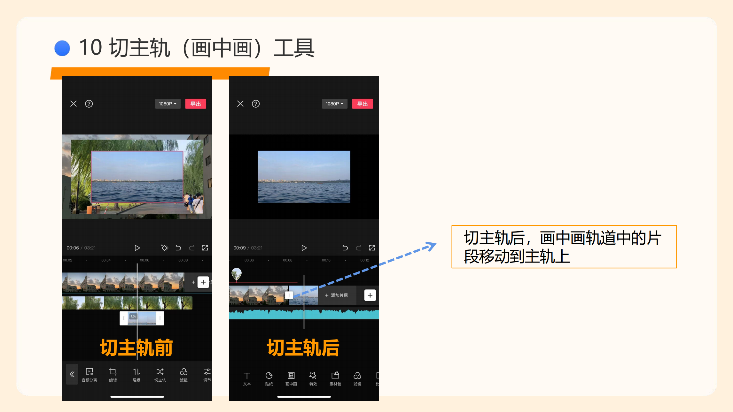Open the 文本 text tool
The width and height of the screenshot is (733, 412).
[x=247, y=379]
